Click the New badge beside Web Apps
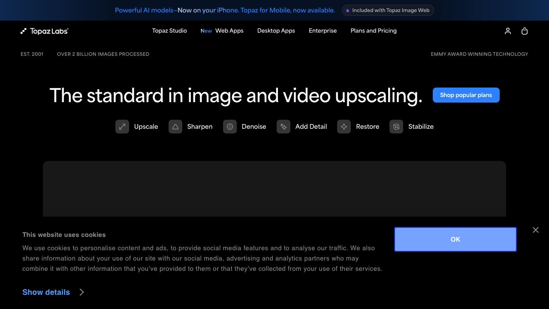Screen dimensions: 549x309 point(206,31)
